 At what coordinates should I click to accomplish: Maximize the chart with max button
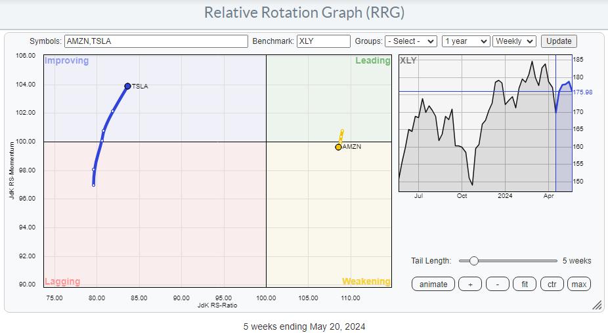[578, 284]
